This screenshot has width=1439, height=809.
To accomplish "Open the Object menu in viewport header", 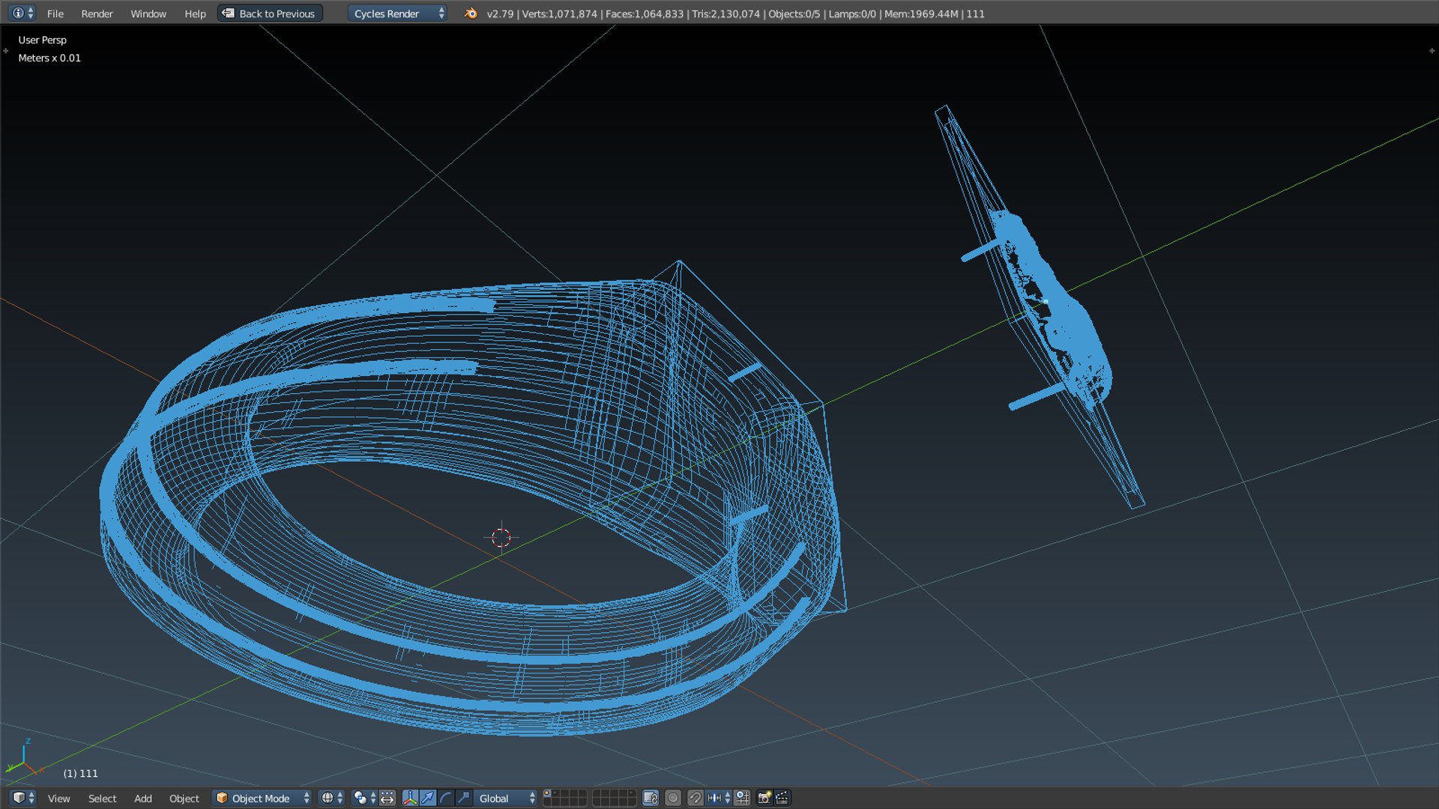I will click(184, 799).
